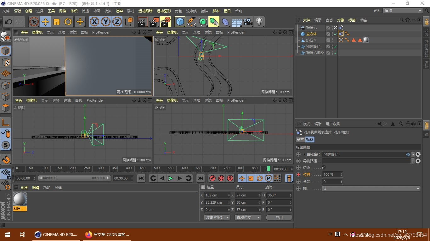Image resolution: width=430 pixels, height=241 pixels.
Task: Open the 渲染 menu
Action: 119,11
